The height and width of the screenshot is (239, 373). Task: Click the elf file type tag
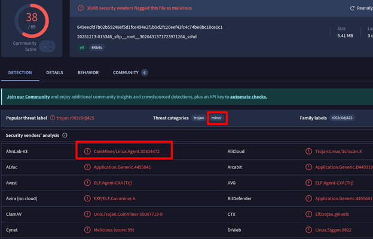point(82,47)
